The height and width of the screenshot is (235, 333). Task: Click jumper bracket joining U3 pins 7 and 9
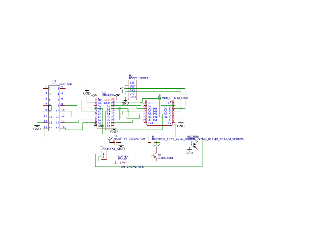click(x=50, y=108)
